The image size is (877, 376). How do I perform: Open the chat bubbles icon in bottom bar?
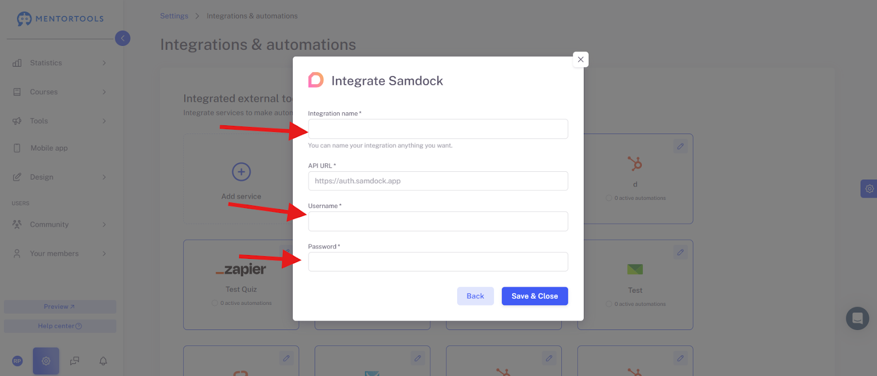coord(75,361)
